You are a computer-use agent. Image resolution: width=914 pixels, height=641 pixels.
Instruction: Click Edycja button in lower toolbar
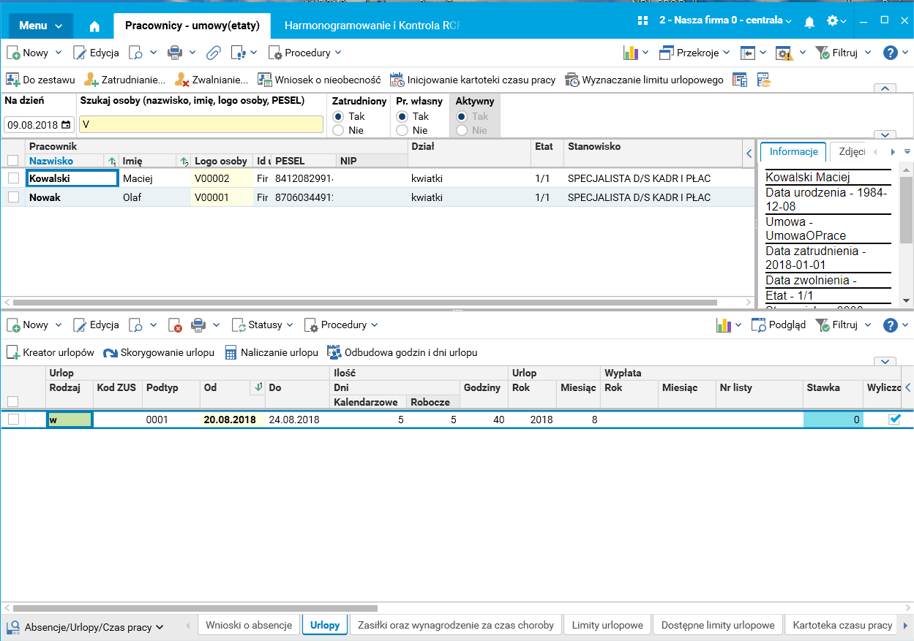click(x=96, y=325)
